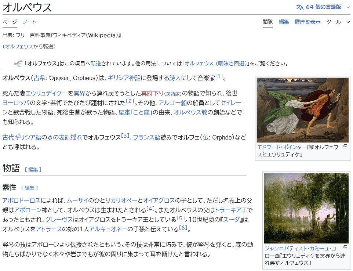Screen dimensions: 353x271
Task: Open the 詩人 link
Action: 175,78
